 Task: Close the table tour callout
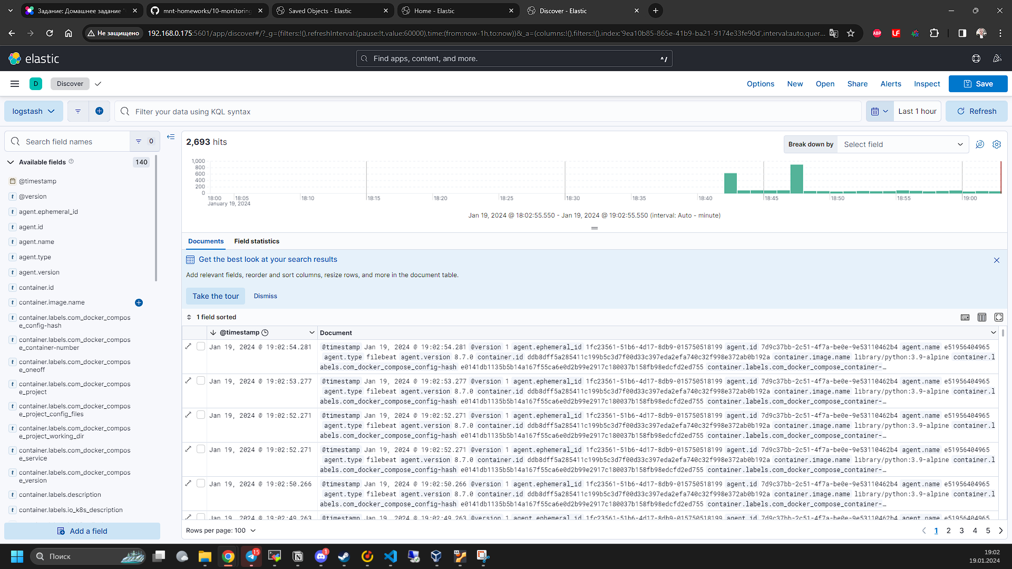pyautogui.click(x=997, y=260)
